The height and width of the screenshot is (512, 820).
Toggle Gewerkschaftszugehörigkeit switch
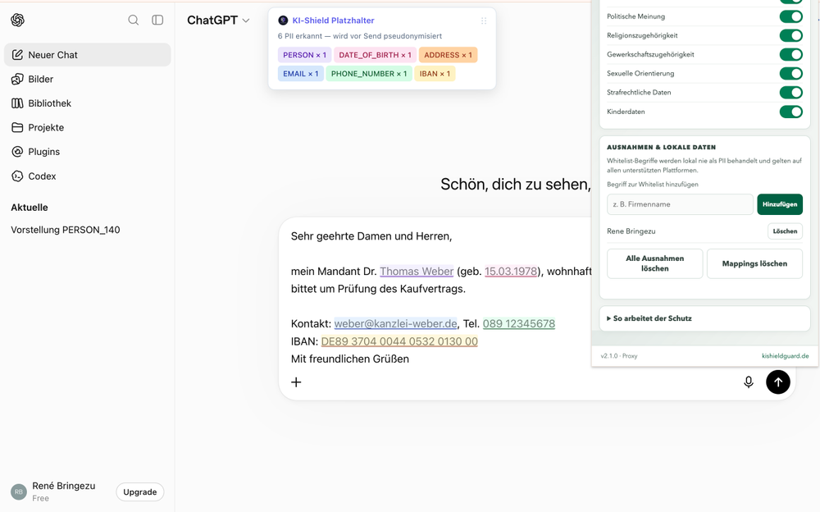pos(790,54)
